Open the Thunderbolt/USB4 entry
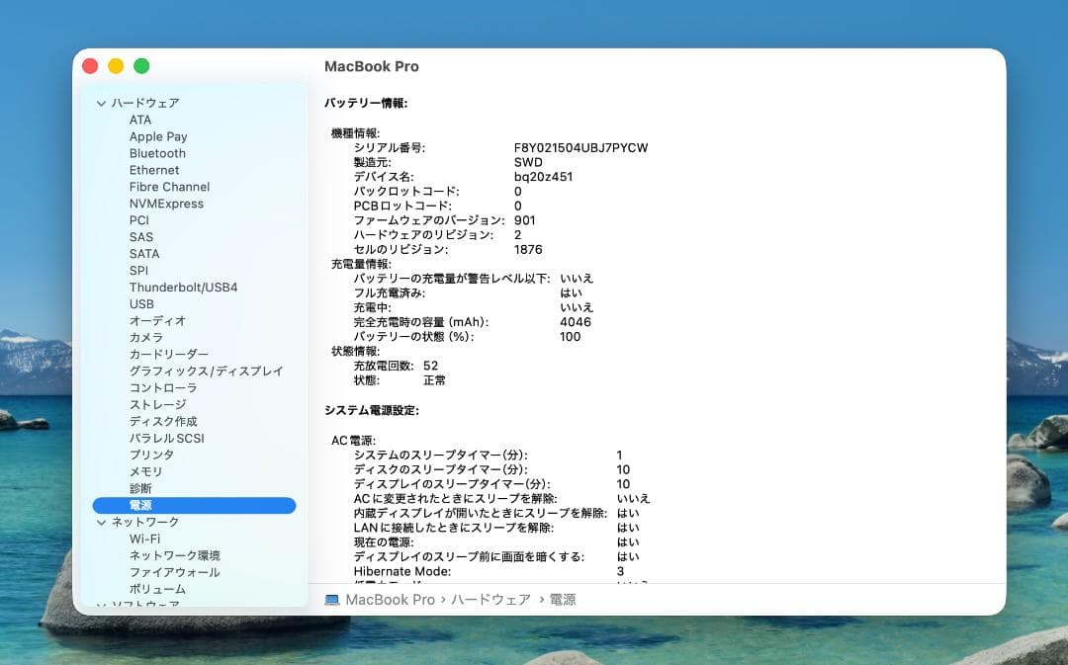This screenshot has width=1068, height=665. click(x=183, y=288)
